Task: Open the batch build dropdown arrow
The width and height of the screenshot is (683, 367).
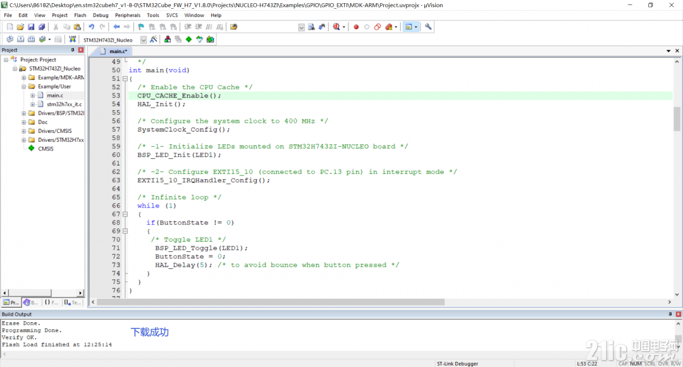Action: (x=49, y=40)
